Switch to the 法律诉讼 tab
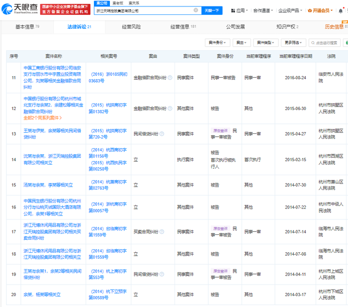The width and height of the screenshot is (348, 307). tap(79, 27)
